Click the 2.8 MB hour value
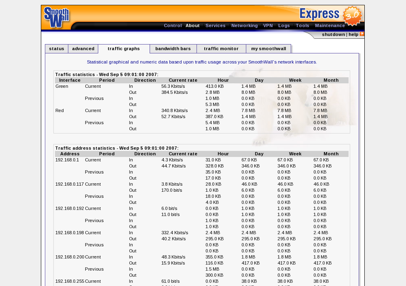This screenshot has height=286, width=406. pos(213,93)
